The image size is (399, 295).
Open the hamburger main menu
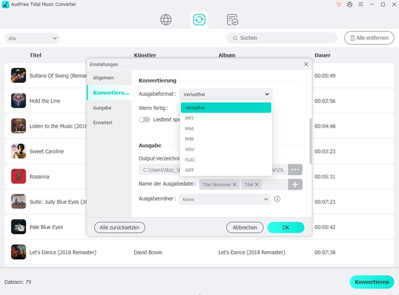[360, 5]
